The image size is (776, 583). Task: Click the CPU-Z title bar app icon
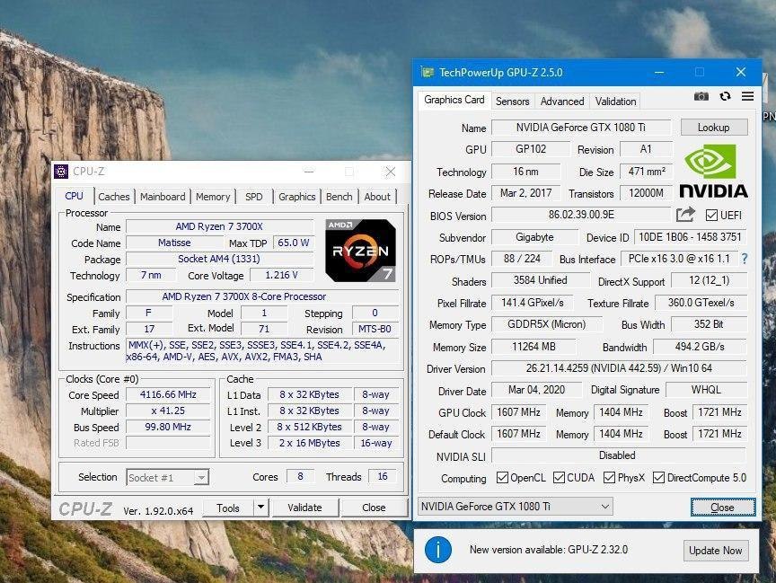[x=61, y=172]
